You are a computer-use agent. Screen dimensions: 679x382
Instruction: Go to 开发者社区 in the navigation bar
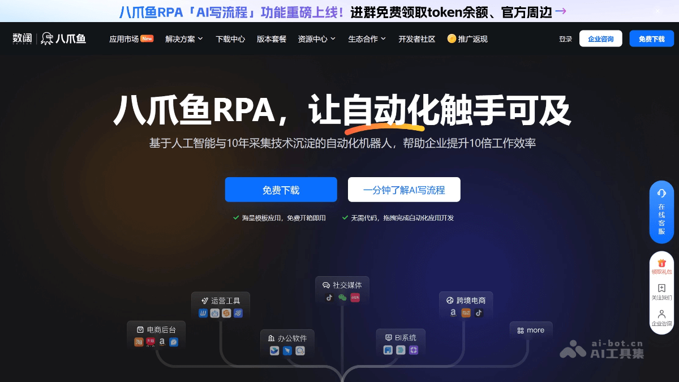point(417,38)
